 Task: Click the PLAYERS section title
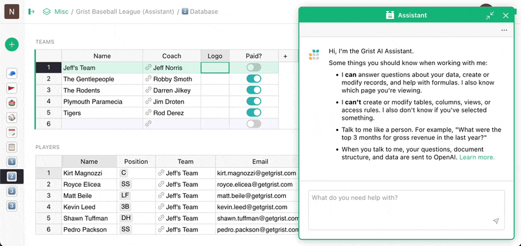coord(48,147)
